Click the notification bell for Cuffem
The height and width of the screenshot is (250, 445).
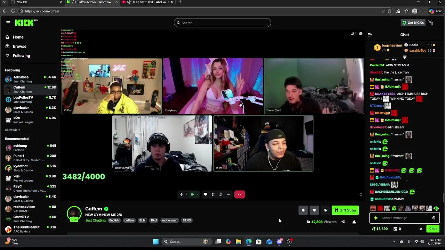coord(303,210)
